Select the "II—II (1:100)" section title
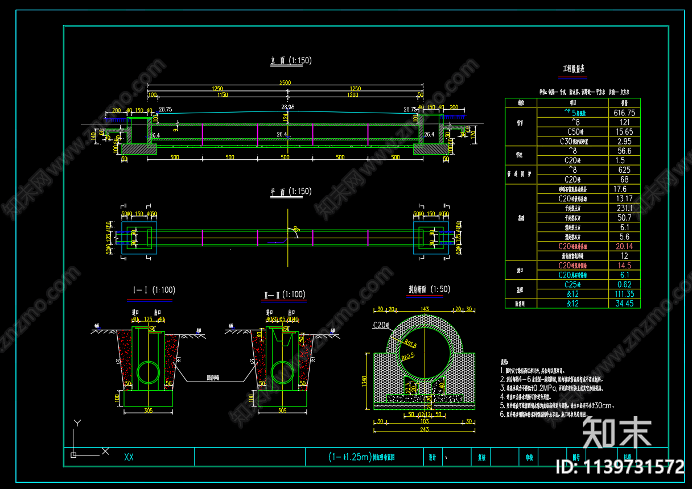Image resolution: width=692 pixels, height=489 pixels. point(285,295)
